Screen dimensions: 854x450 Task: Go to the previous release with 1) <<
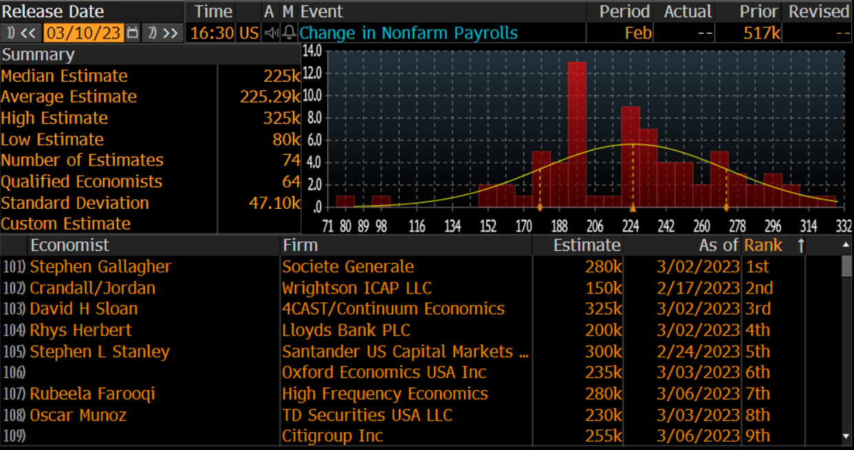(x=20, y=33)
